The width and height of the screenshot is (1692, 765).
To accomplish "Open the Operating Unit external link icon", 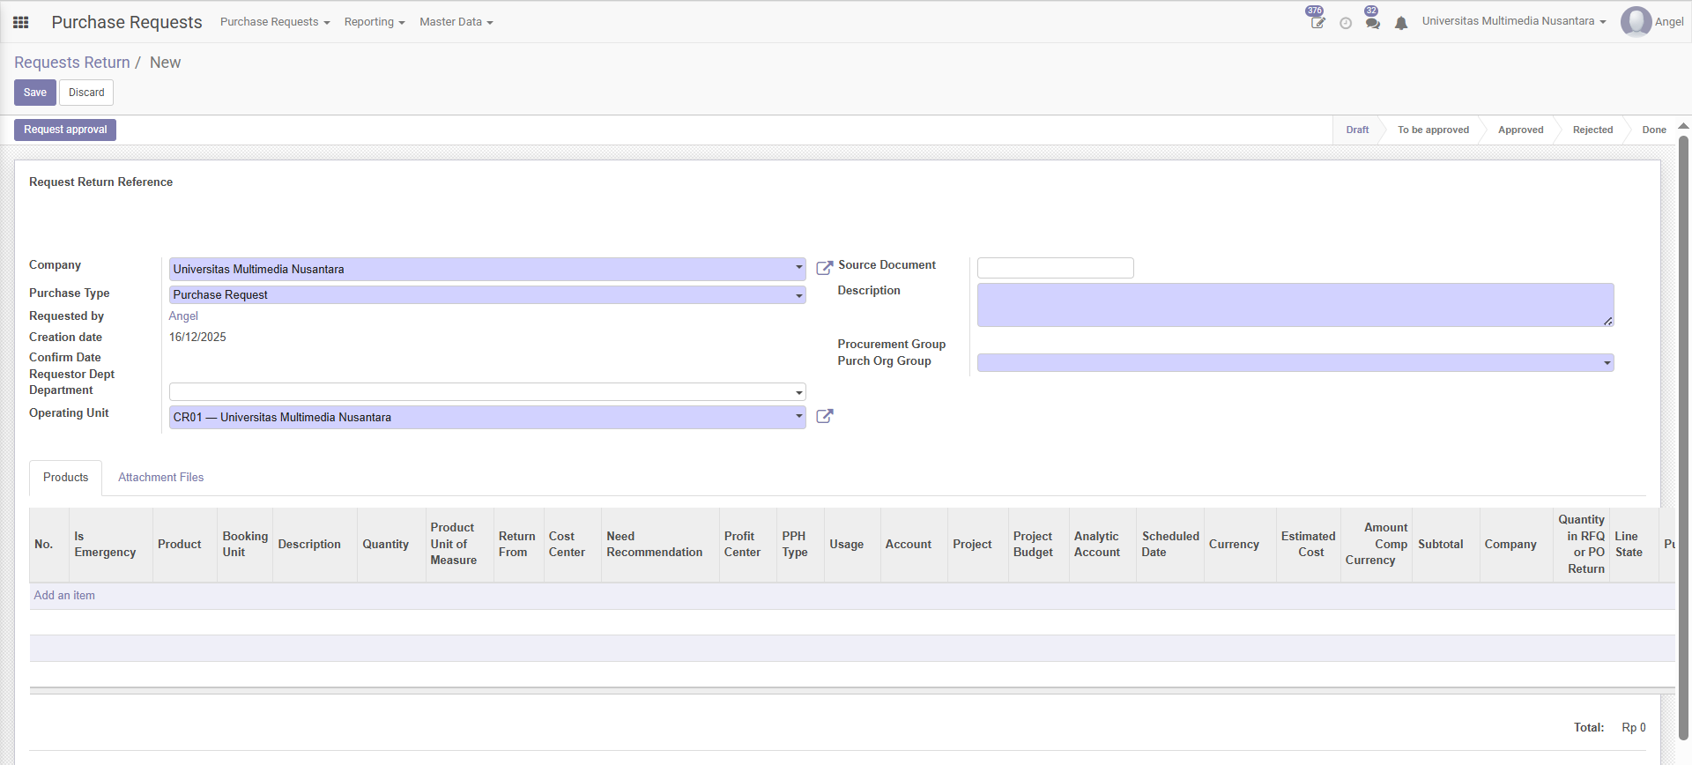I will coord(825,416).
